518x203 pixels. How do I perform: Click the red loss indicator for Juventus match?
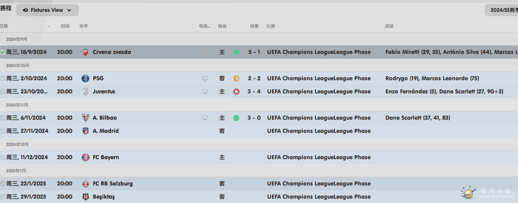(236, 92)
